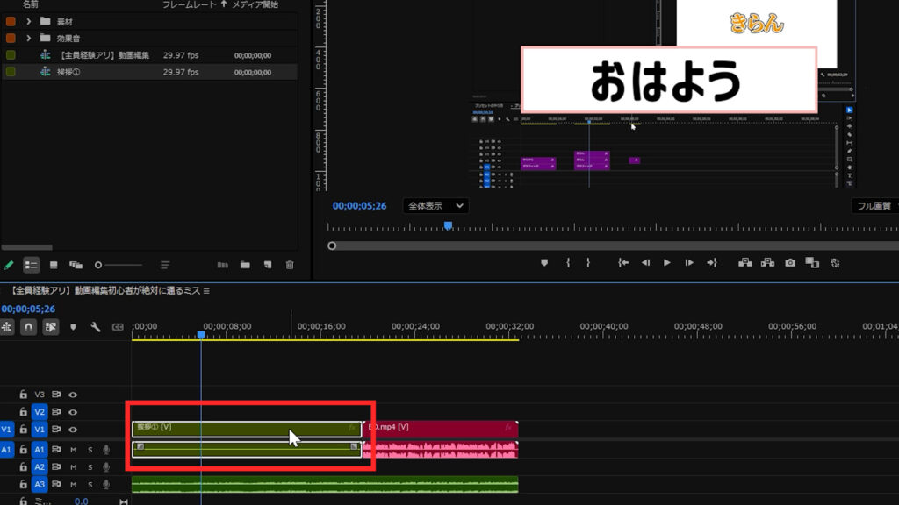Export a frame with the camera icon
The width and height of the screenshot is (899, 505).
tap(790, 263)
